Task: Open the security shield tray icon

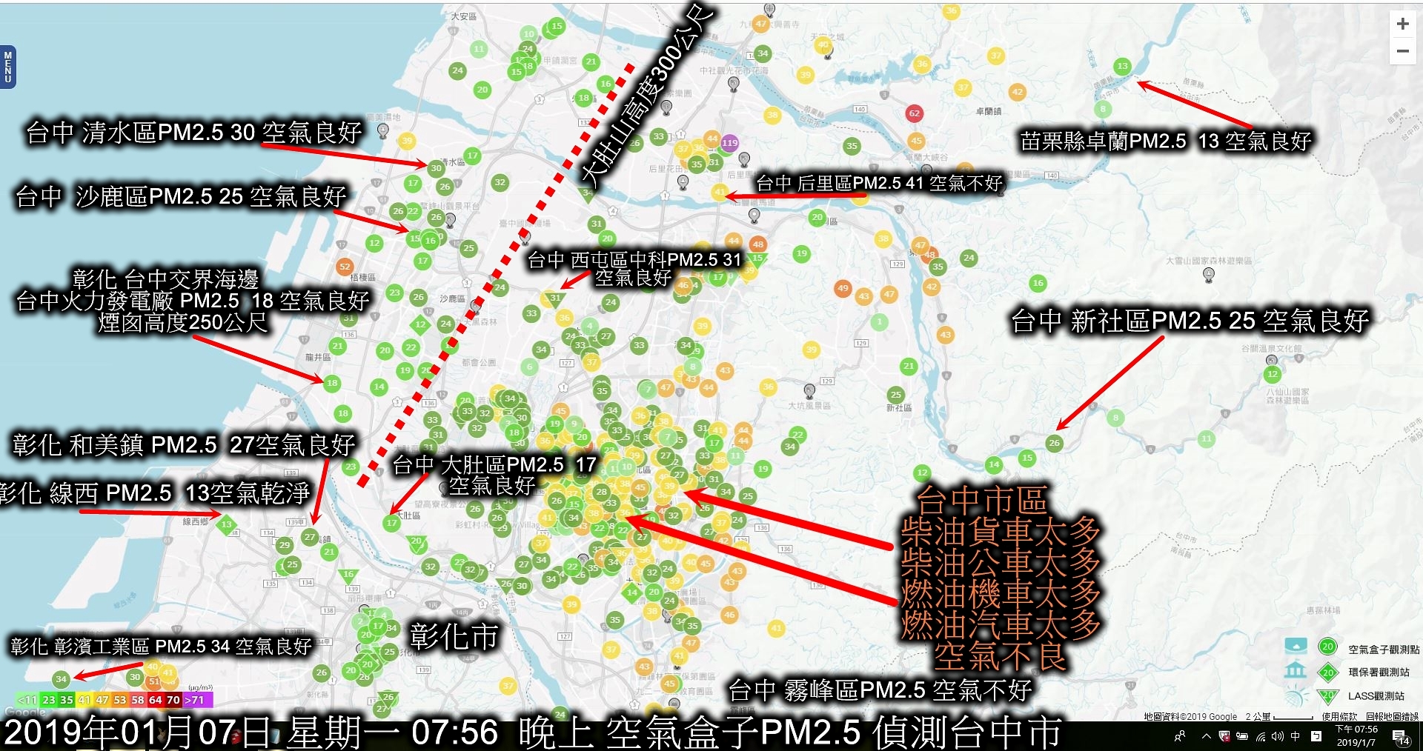Action: [x=1224, y=736]
